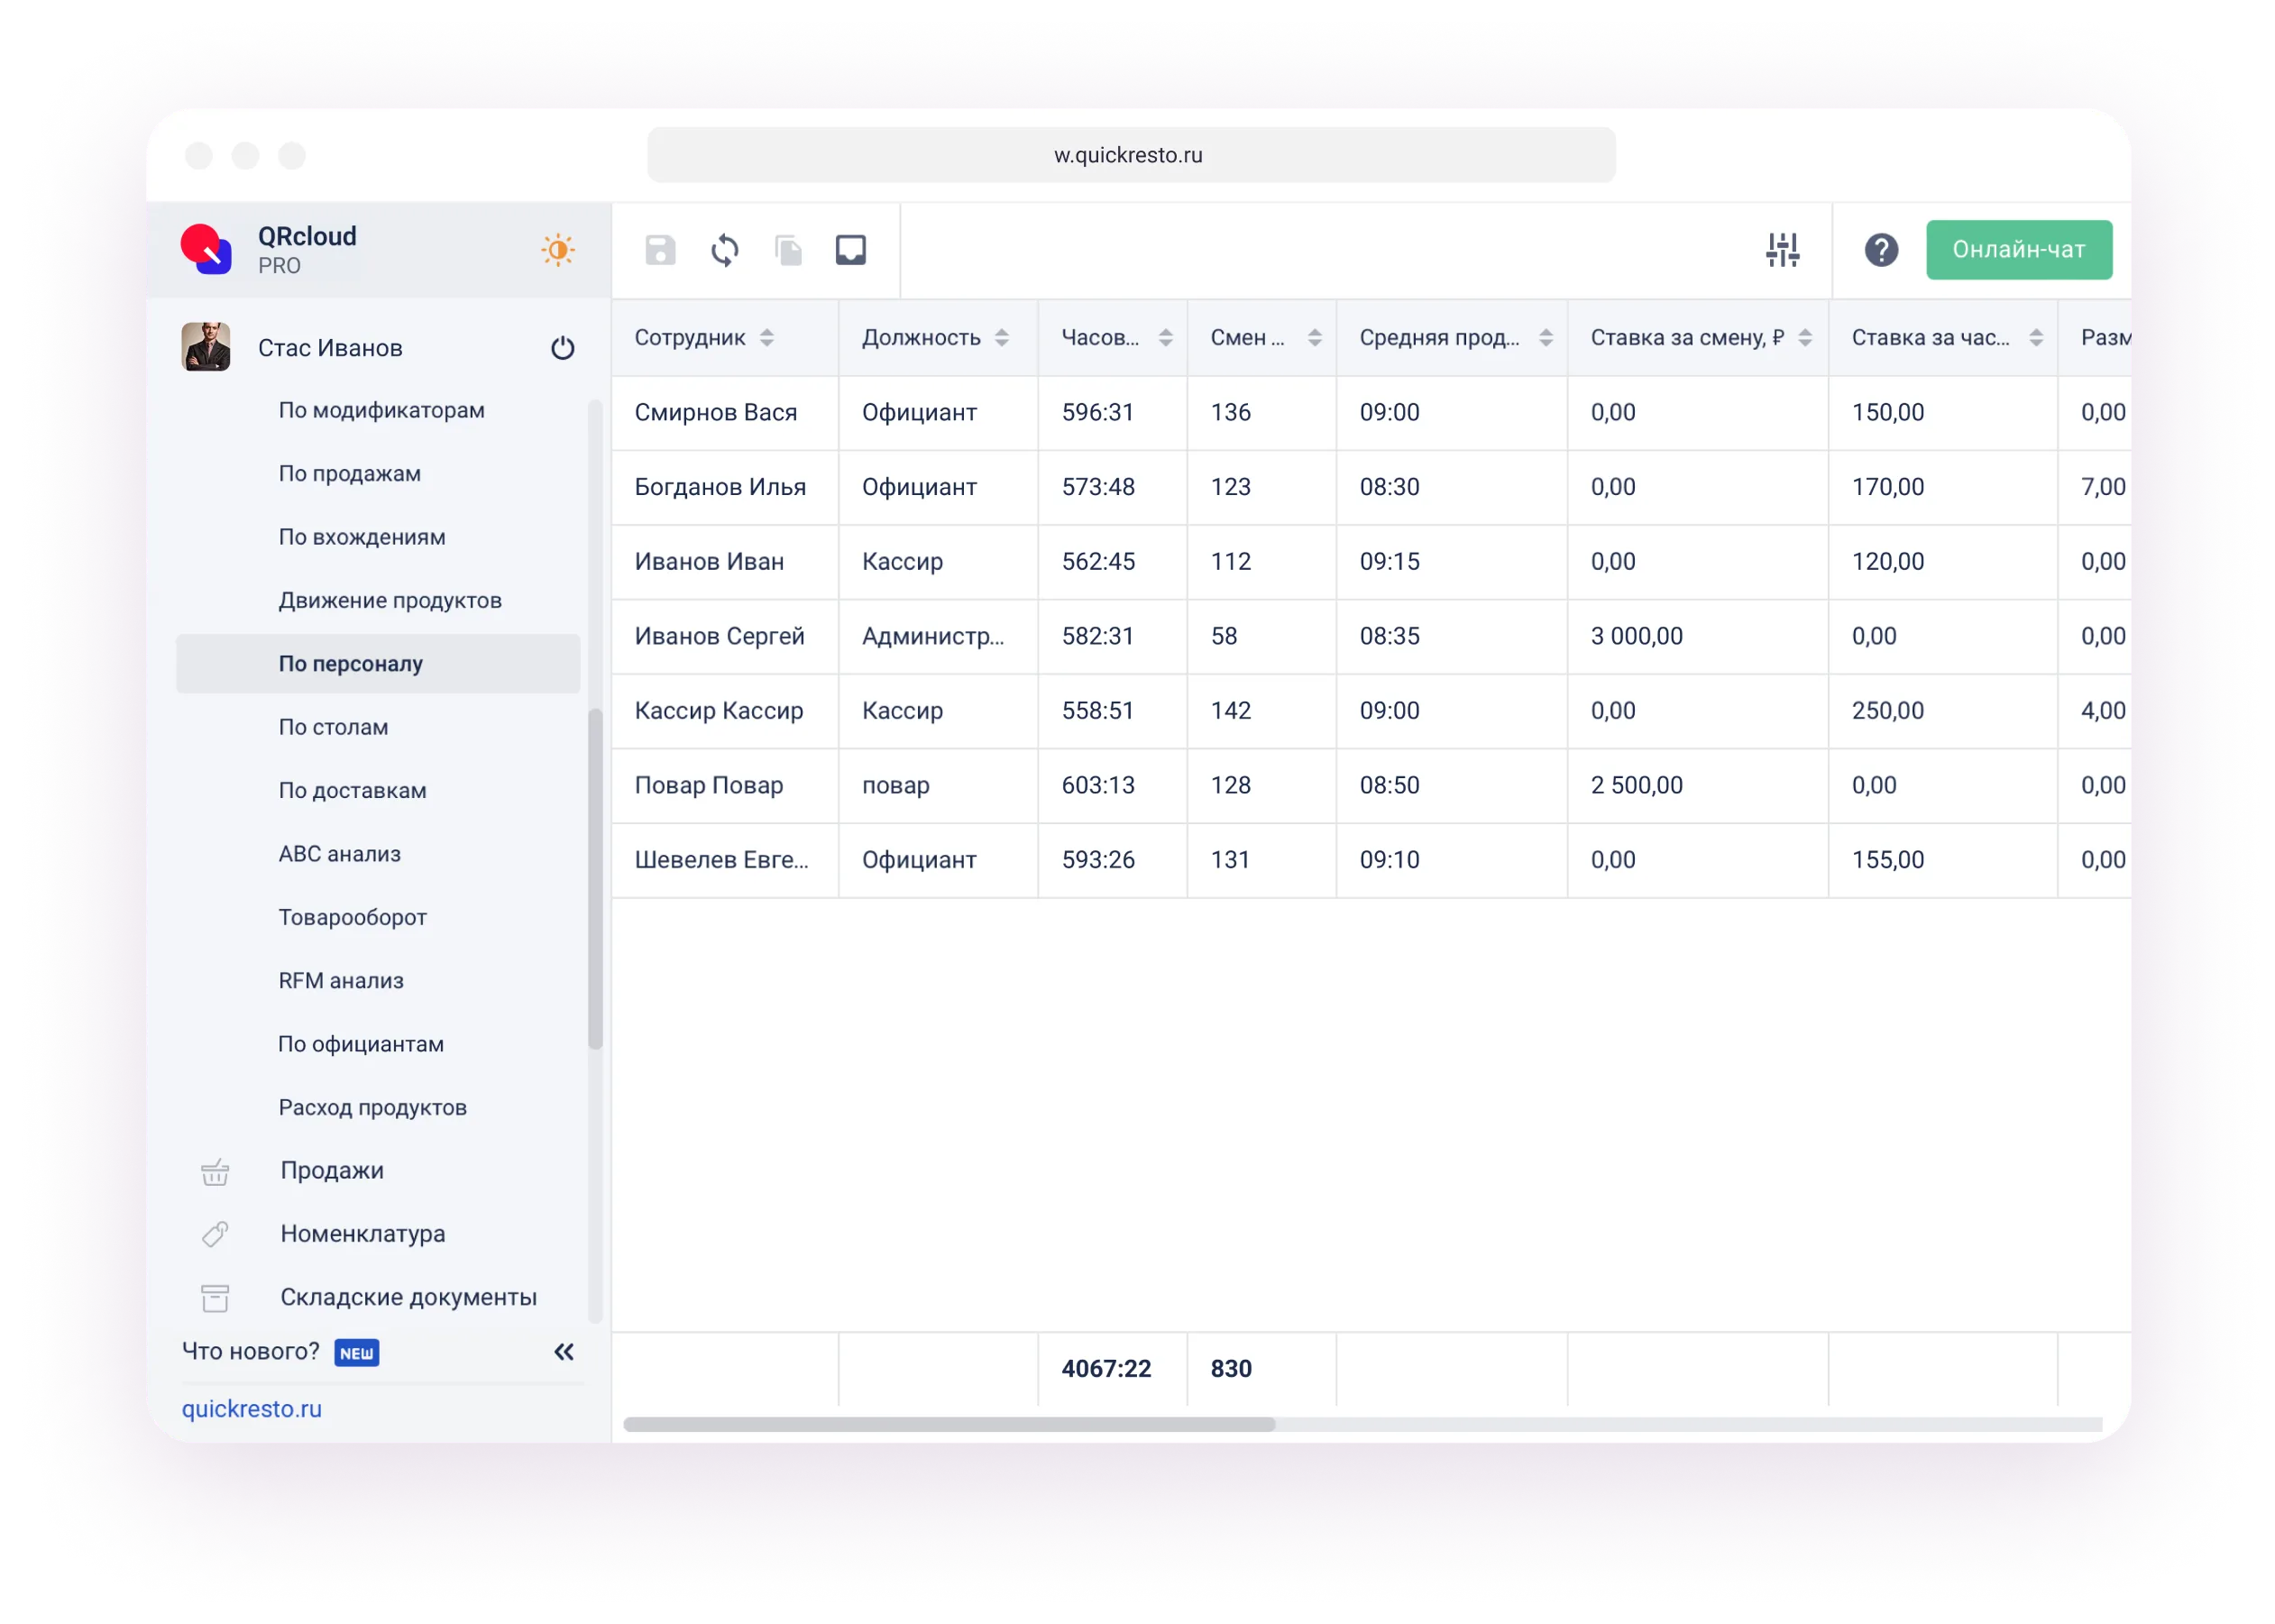Select the Иванов Сергей row
Screen dimensions: 2275x1624
pos(719,636)
